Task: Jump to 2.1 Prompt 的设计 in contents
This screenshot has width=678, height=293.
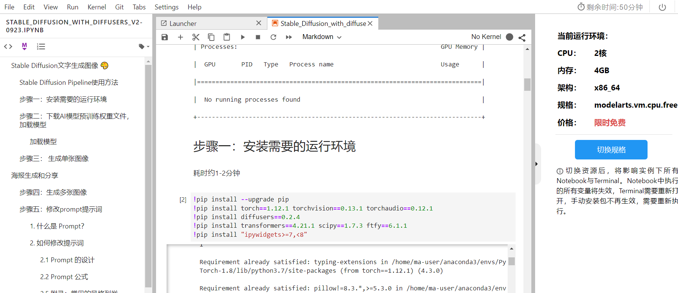Action: click(x=67, y=260)
